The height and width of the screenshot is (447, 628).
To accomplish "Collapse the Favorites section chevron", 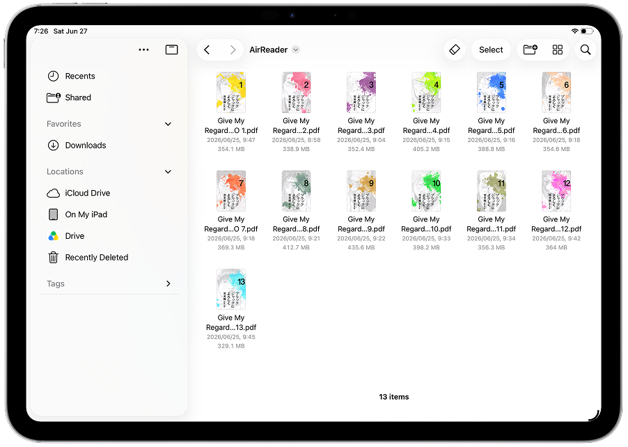I will pyautogui.click(x=168, y=124).
